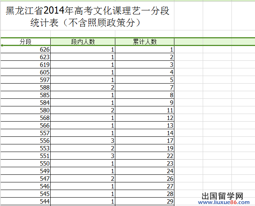Click cumulative count cell 29
The height and width of the screenshot is (206, 255).
(144, 202)
